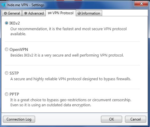Click the PPTP label text
The height and width of the screenshot is (127, 150).
tap(14, 94)
